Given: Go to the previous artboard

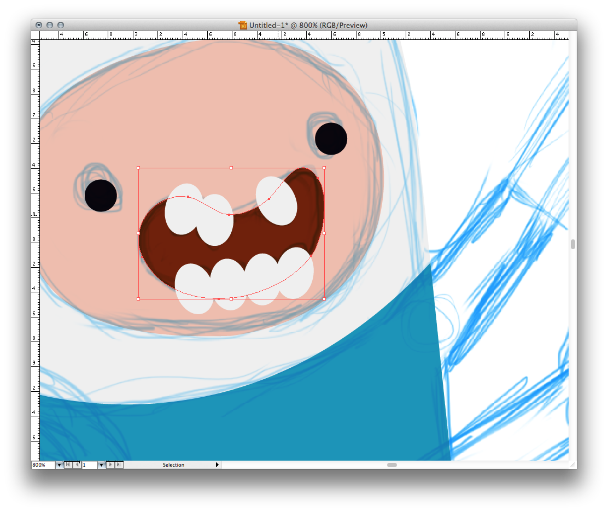Looking at the screenshot, I should pyautogui.click(x=77, y=465).
